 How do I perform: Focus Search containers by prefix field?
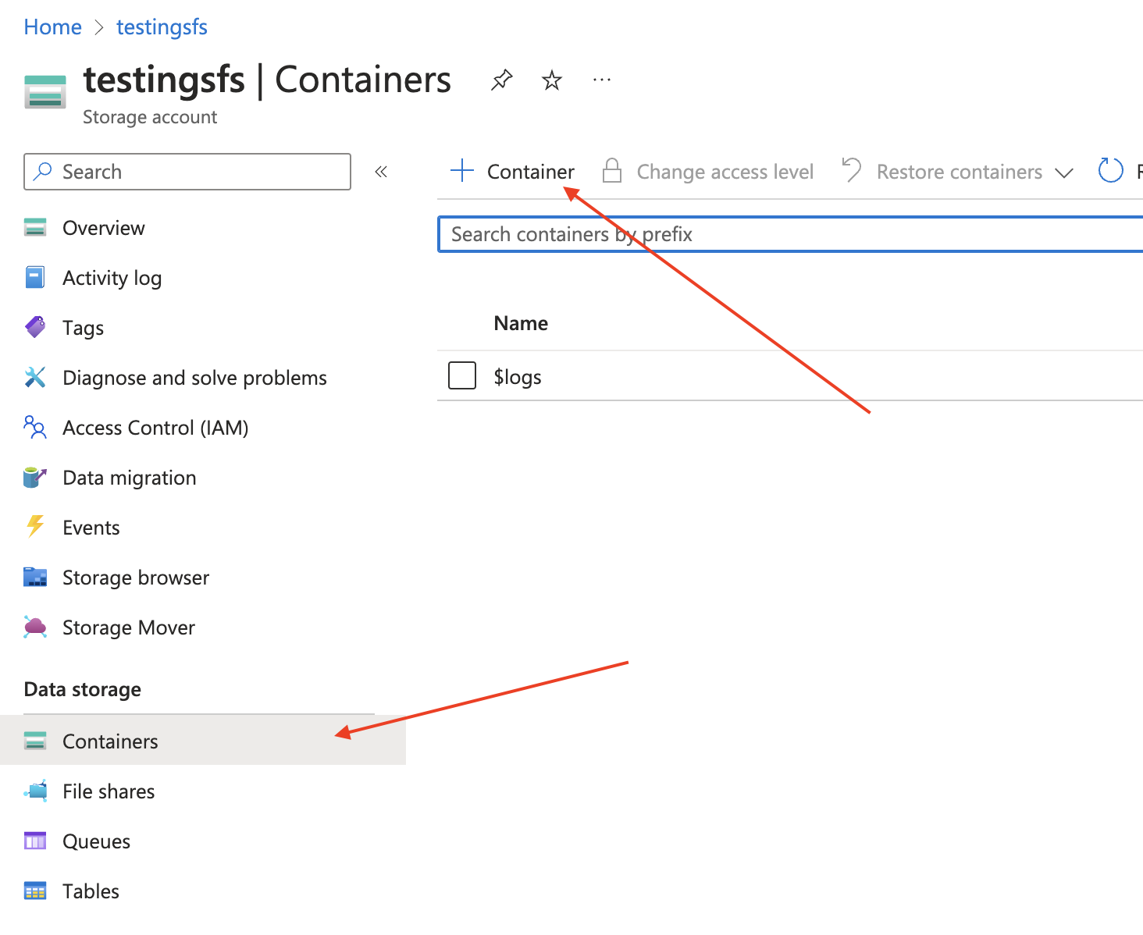pos(790,234)
